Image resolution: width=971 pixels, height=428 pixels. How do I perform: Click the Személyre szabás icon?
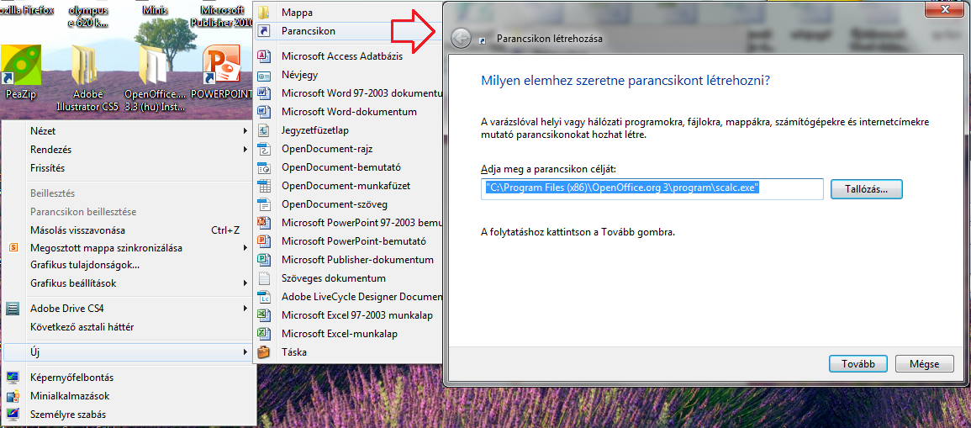(x=13, y=414)
